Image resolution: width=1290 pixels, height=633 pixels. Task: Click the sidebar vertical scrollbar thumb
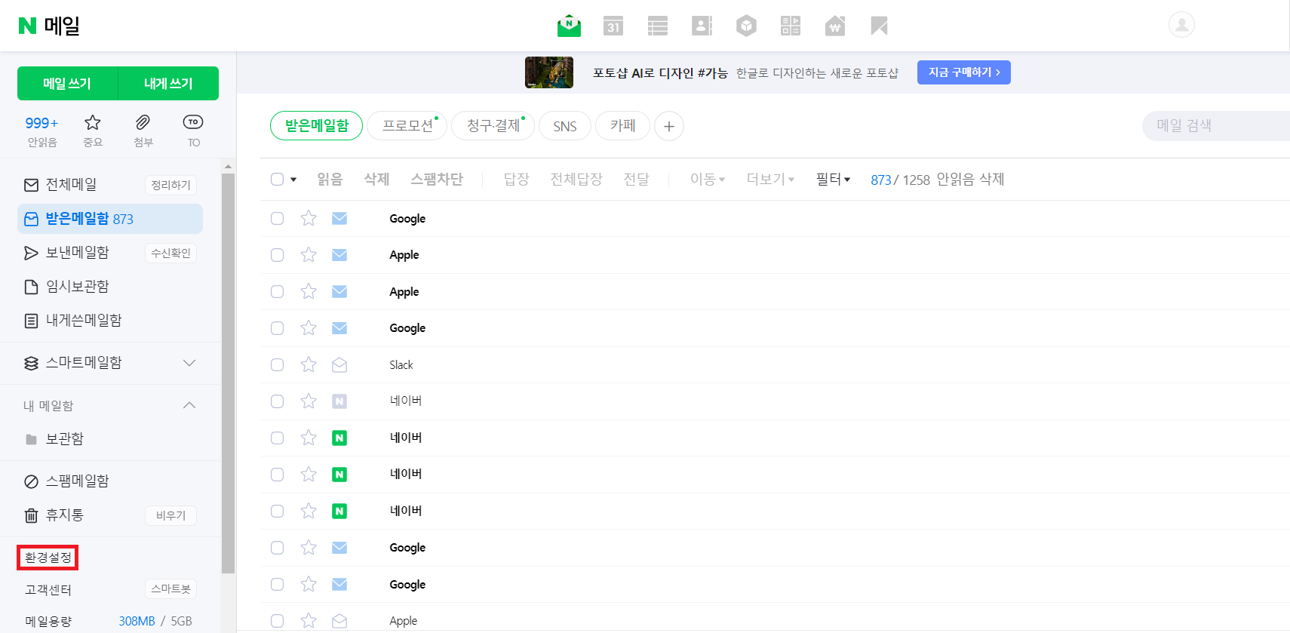(228, 373)
